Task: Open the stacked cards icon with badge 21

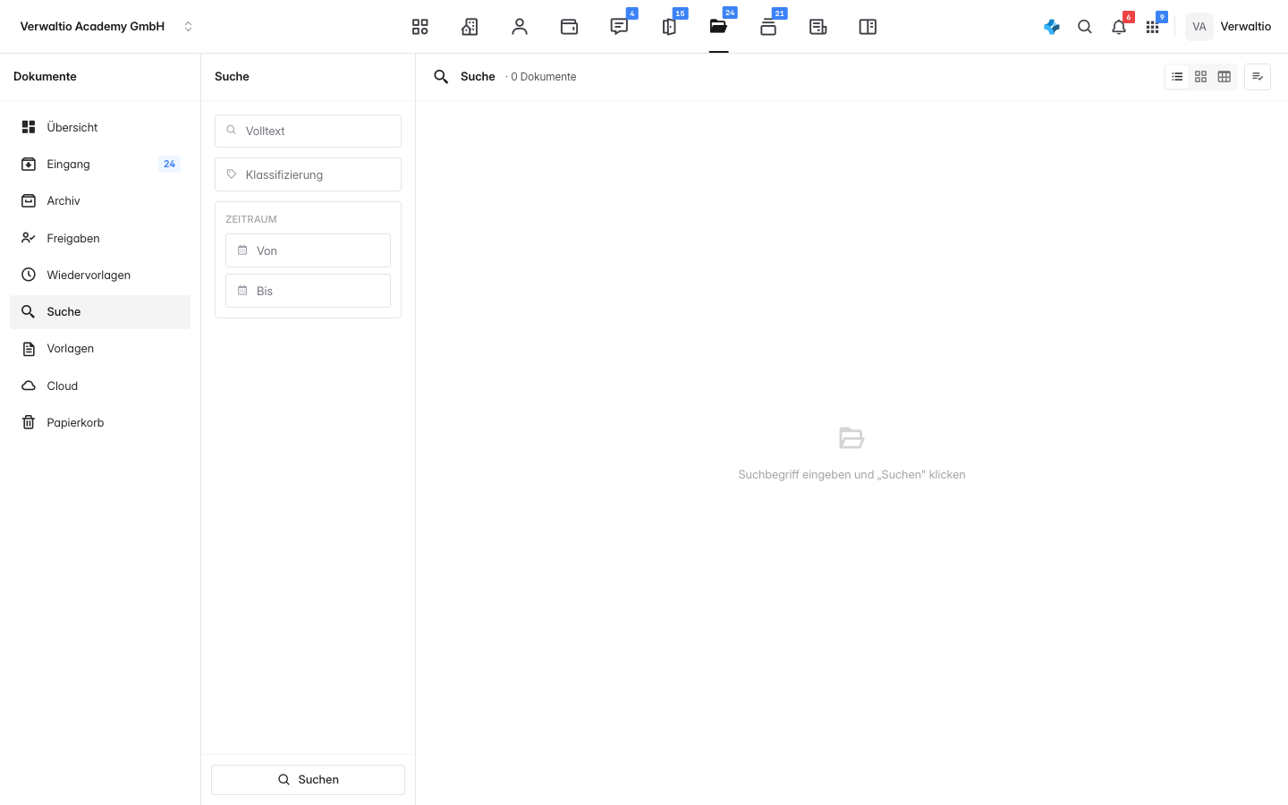Action: pos(768,27)
